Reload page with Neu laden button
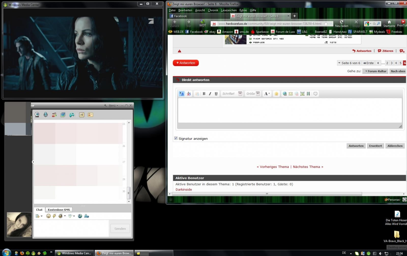Image resolution: width=407 pixels, height=256 pixels. coord(341,24)
